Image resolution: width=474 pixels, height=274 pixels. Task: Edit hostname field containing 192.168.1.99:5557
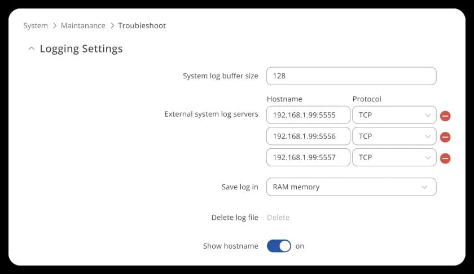coord(308,157)
